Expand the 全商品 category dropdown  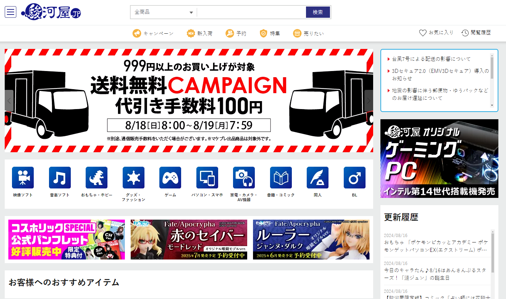click(x=164, y=12)
